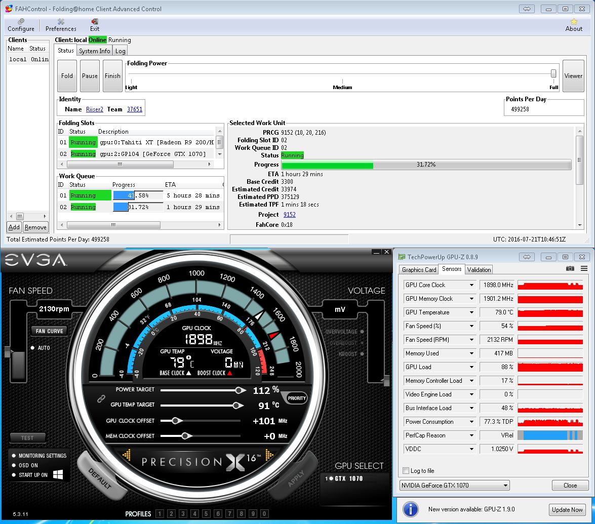This screenshot has width=595, height=524.
Task: Open the GPU Load sensor dropdown
Action: [471, 367]
